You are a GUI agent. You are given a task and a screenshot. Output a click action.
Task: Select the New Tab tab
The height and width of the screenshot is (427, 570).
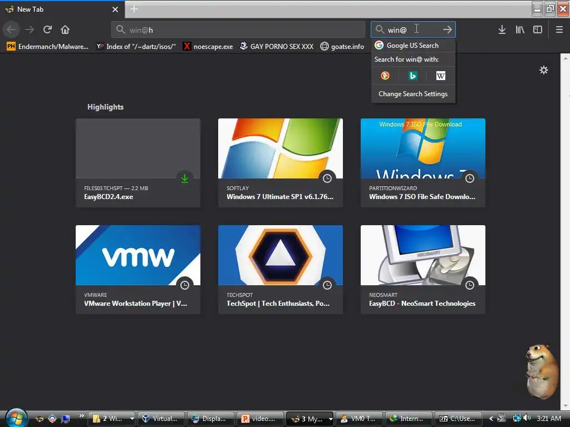pos(62,9)
